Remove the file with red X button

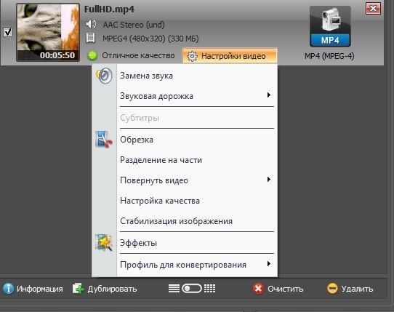373,9
